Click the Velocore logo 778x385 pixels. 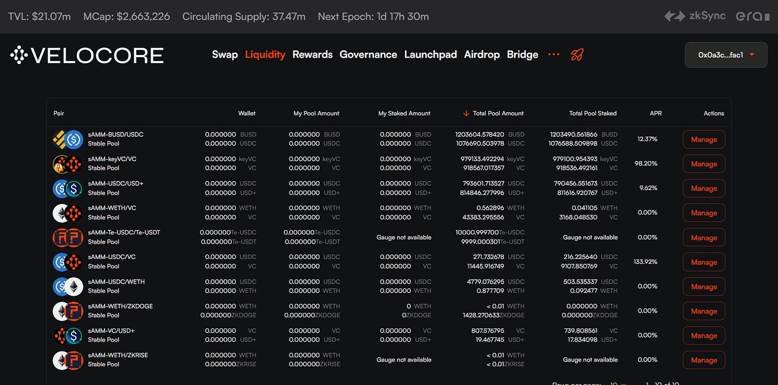point(87,55)
